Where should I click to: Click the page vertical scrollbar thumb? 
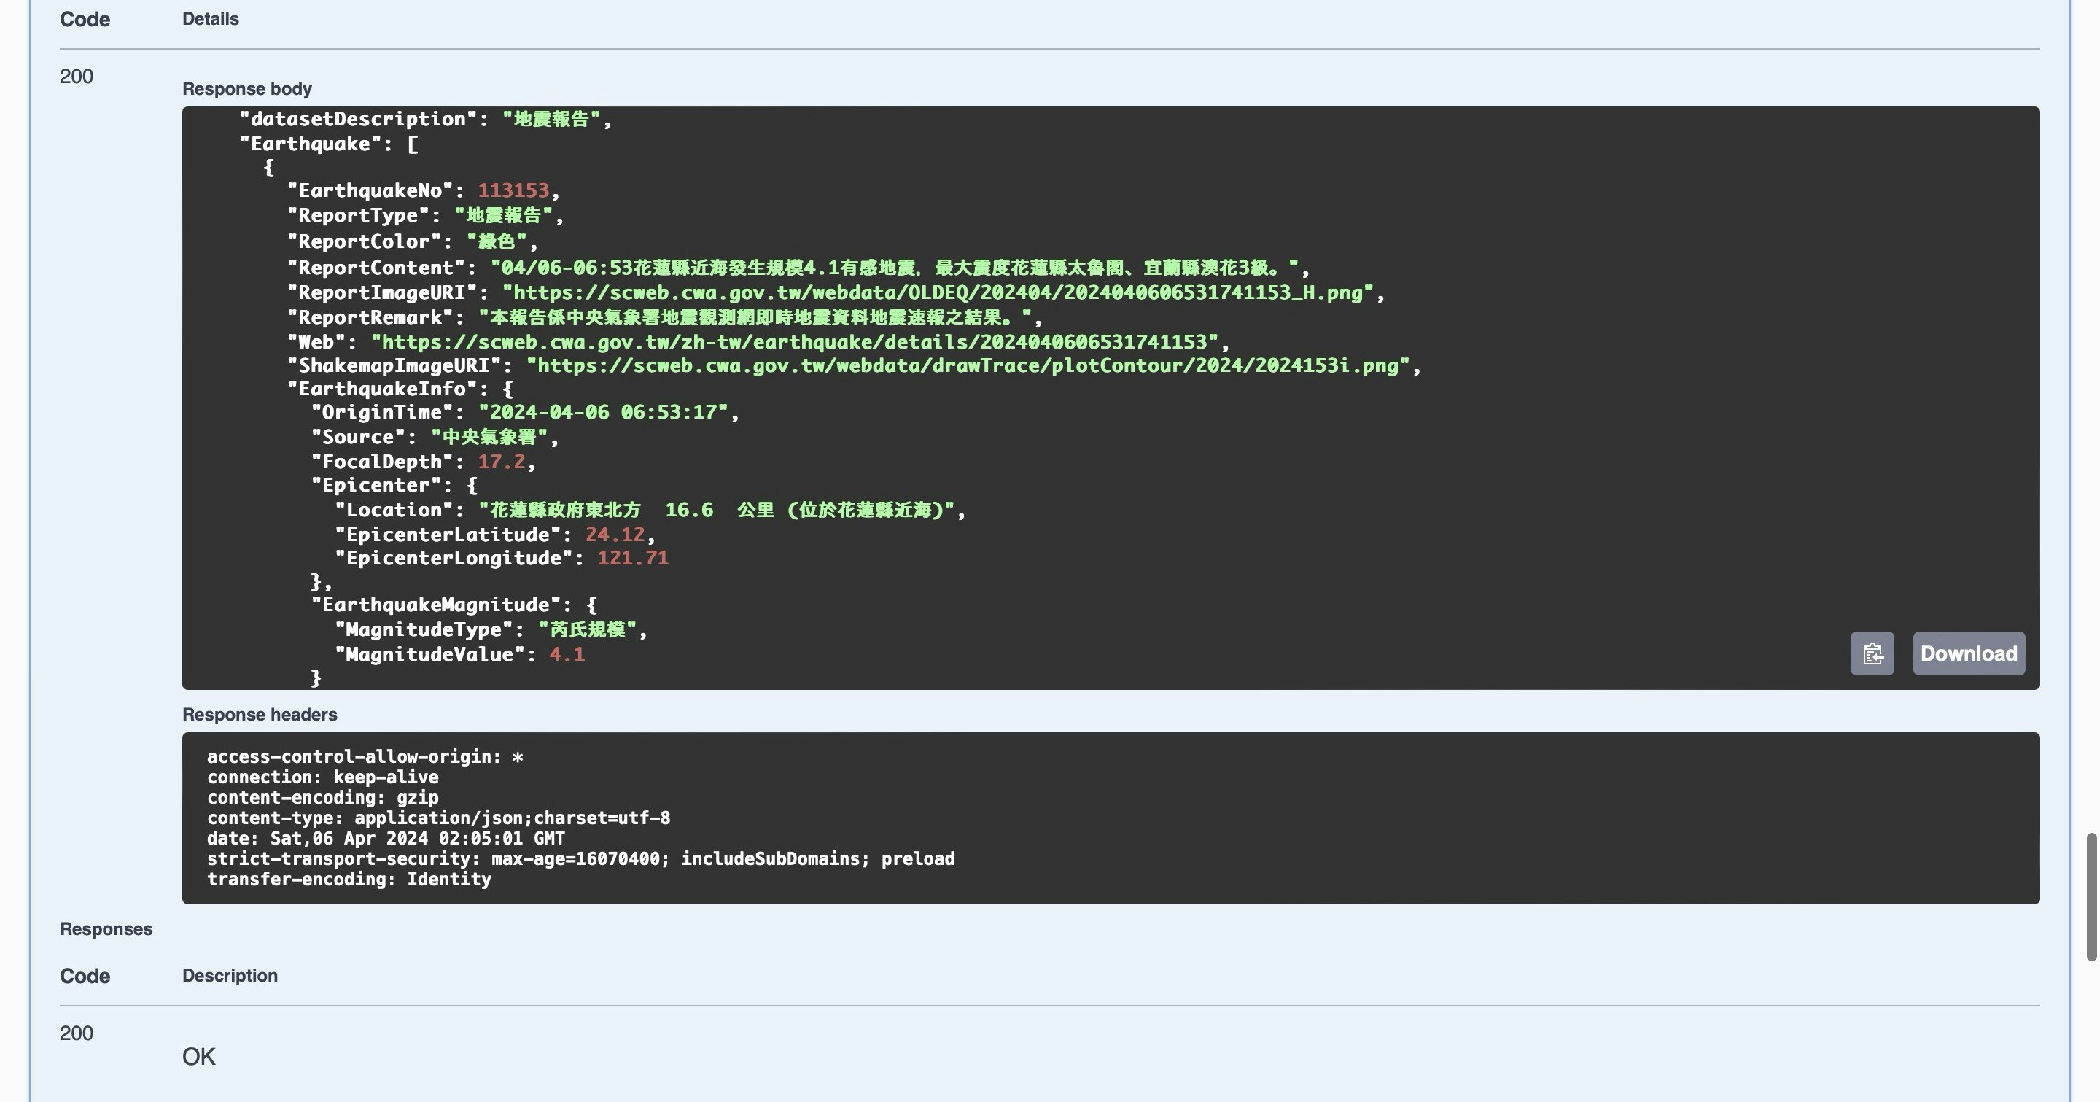2092,896
